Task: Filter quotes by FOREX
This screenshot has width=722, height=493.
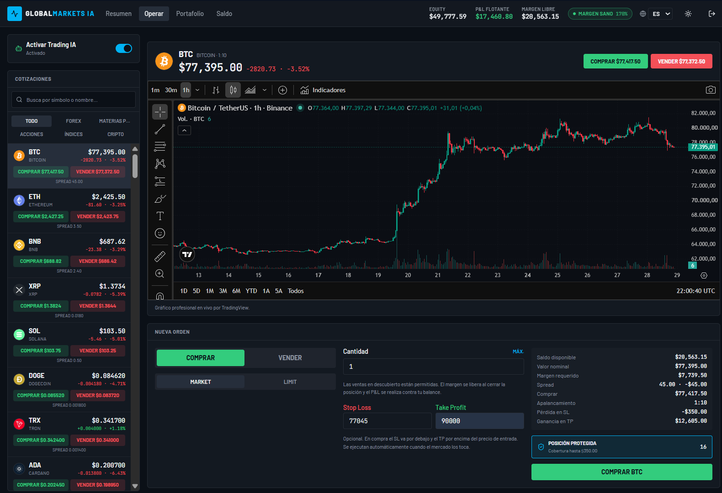Action: coord(74,121)
